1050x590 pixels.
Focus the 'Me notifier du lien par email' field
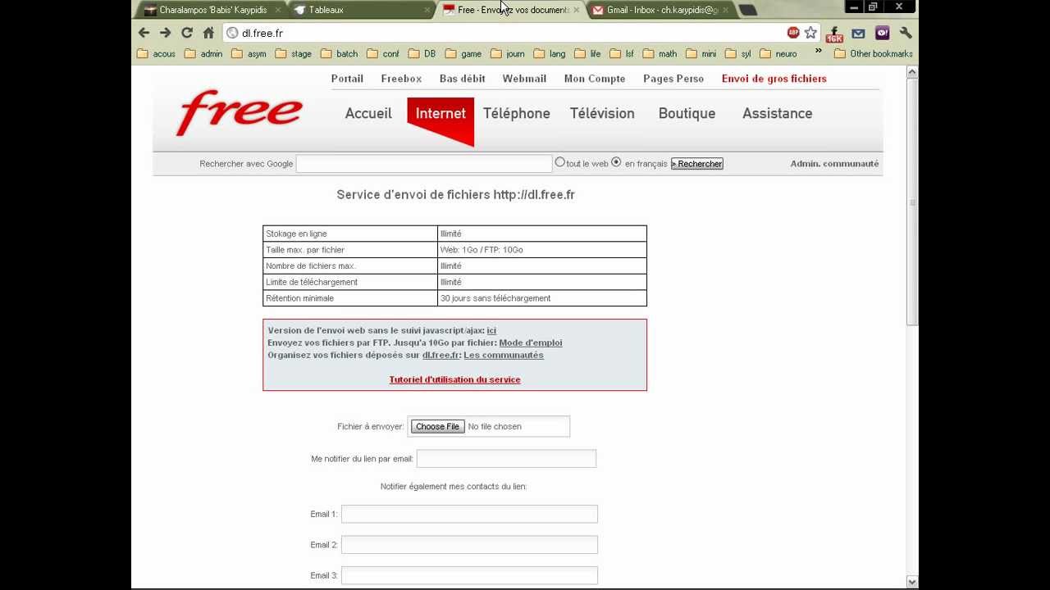[x=506, y=459]
